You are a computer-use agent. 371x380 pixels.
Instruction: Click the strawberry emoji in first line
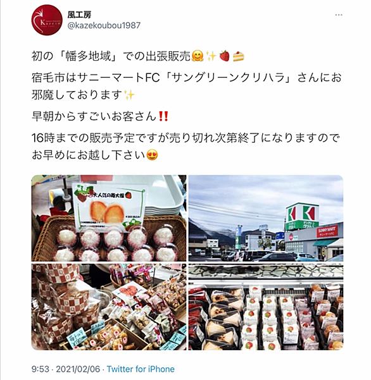(x=225, y=56)
